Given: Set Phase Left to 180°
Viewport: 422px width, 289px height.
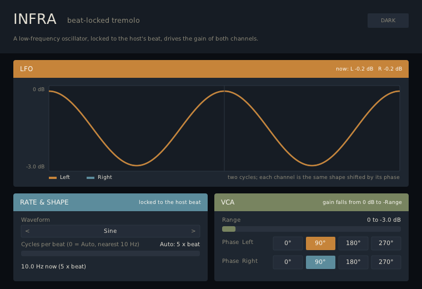Looking at the screenshot, I should click(353, 243).
